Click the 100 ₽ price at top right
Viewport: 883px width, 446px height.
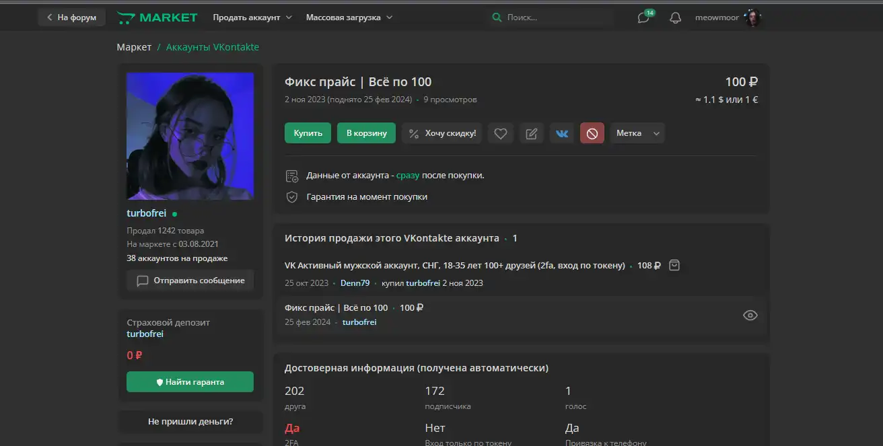[741, 82]
